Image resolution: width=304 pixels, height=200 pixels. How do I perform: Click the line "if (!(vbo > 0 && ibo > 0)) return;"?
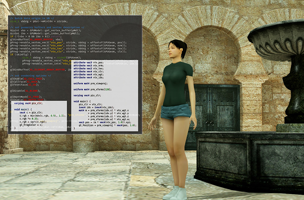click(36, 37)
